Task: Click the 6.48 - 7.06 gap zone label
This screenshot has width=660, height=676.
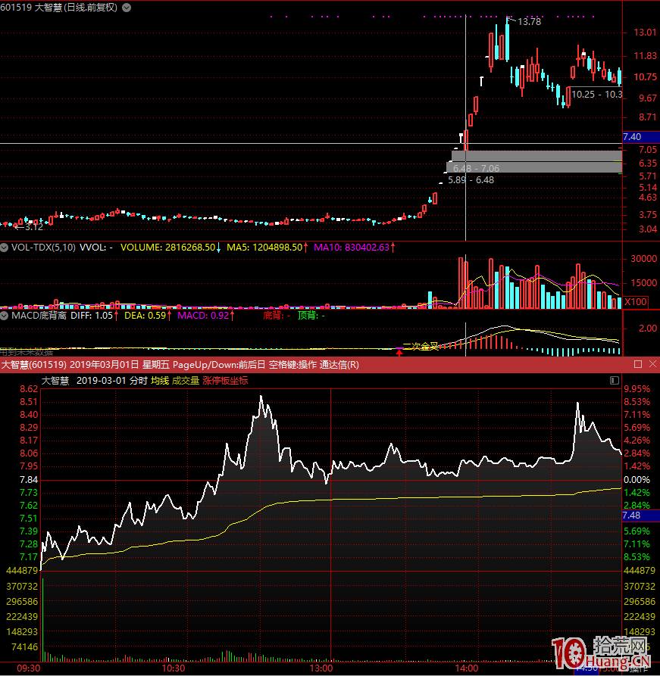Action: 476,169
